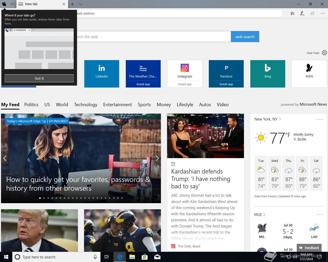Image resolution: width=328 pixels, height=262 pixels.
Task: Install the Instagram app
Action: [185, 84]
